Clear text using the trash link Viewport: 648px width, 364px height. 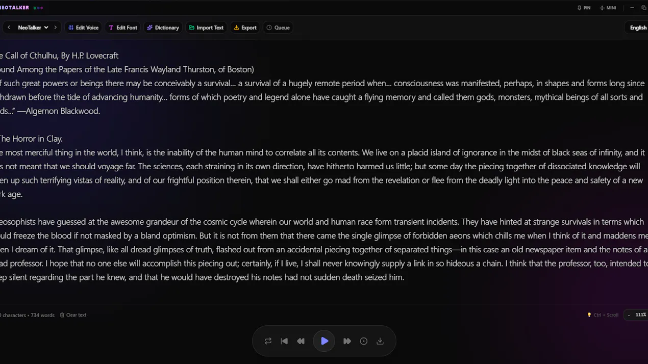(73, 315)
